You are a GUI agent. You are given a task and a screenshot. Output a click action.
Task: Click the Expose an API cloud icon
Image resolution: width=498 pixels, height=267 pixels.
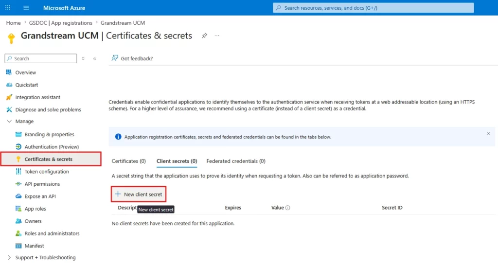pyautogui.click(x=18, y=196)
